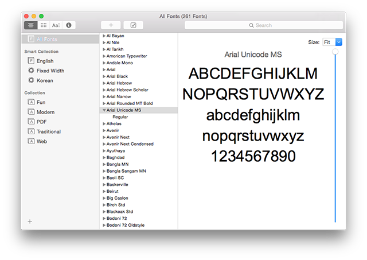
Task: Open the English smart collection
Action: click(x=60, y=61)
